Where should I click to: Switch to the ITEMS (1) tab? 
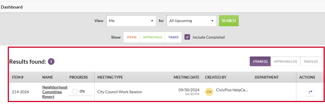pyautogui.click(x=260, y=61)
